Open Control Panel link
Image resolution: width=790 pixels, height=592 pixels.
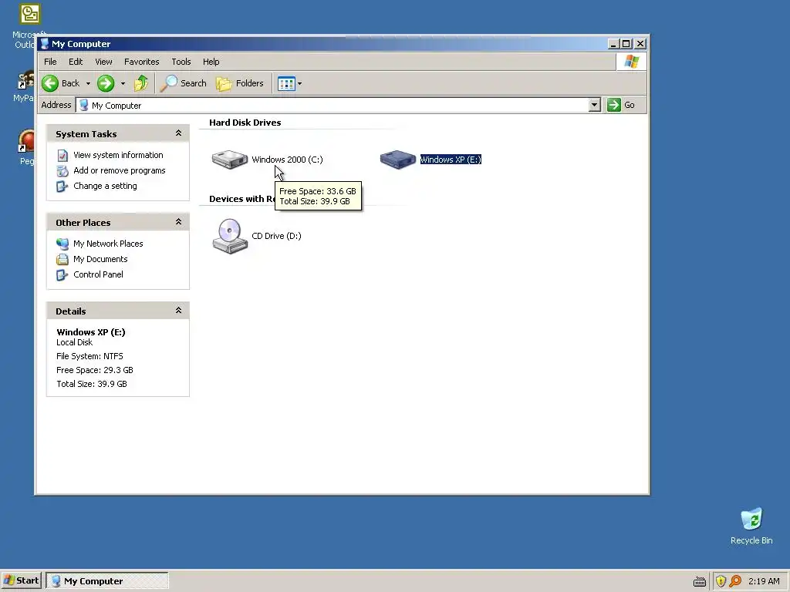[98, 274]
